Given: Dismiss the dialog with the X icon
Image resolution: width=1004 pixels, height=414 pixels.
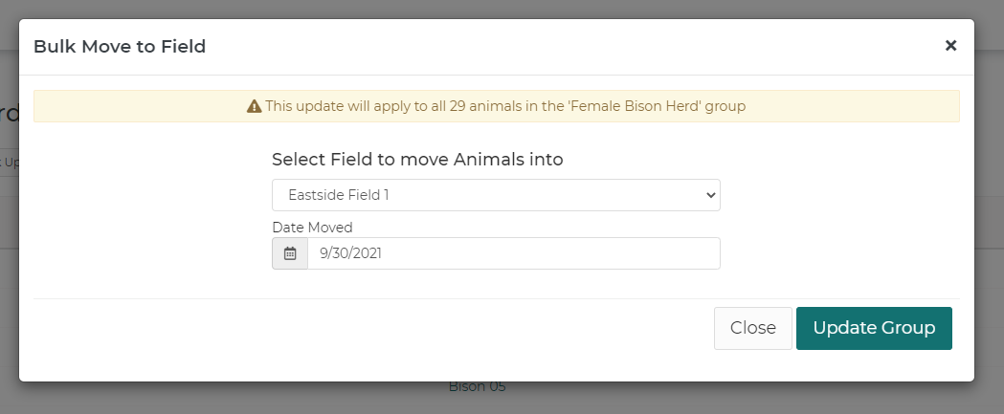Looking at the screenshot, I should click(x=950, y=46).
